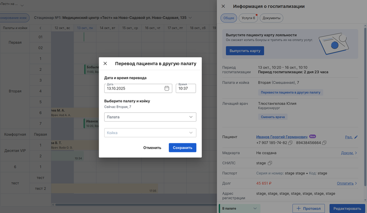Click the pencil edit icon next to Ред.

click(x=356, y=137)
